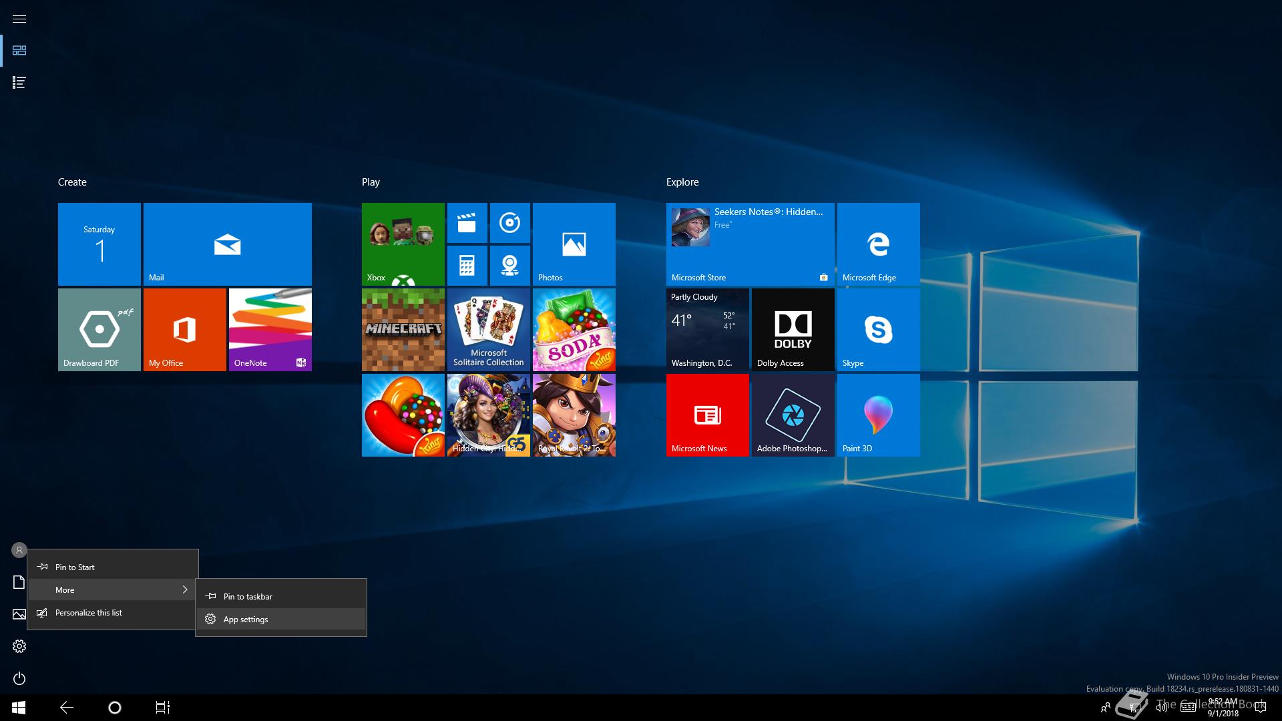Open Settings gear in Start sidebar
Screen dimensions: 1282x721
[x=19, y=646]
